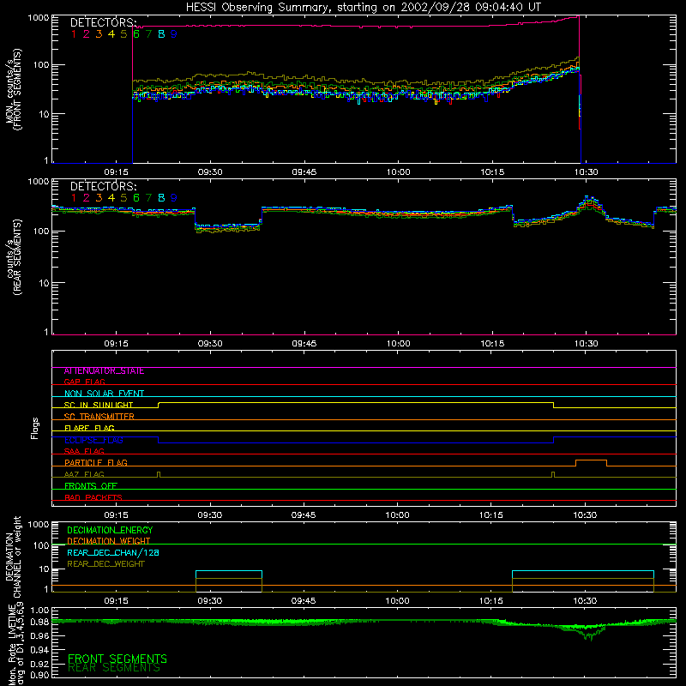Screen dimensions: 686x686
Task: Click the 1000 y-axis value of front segments panel
Action: click(38, 18)
